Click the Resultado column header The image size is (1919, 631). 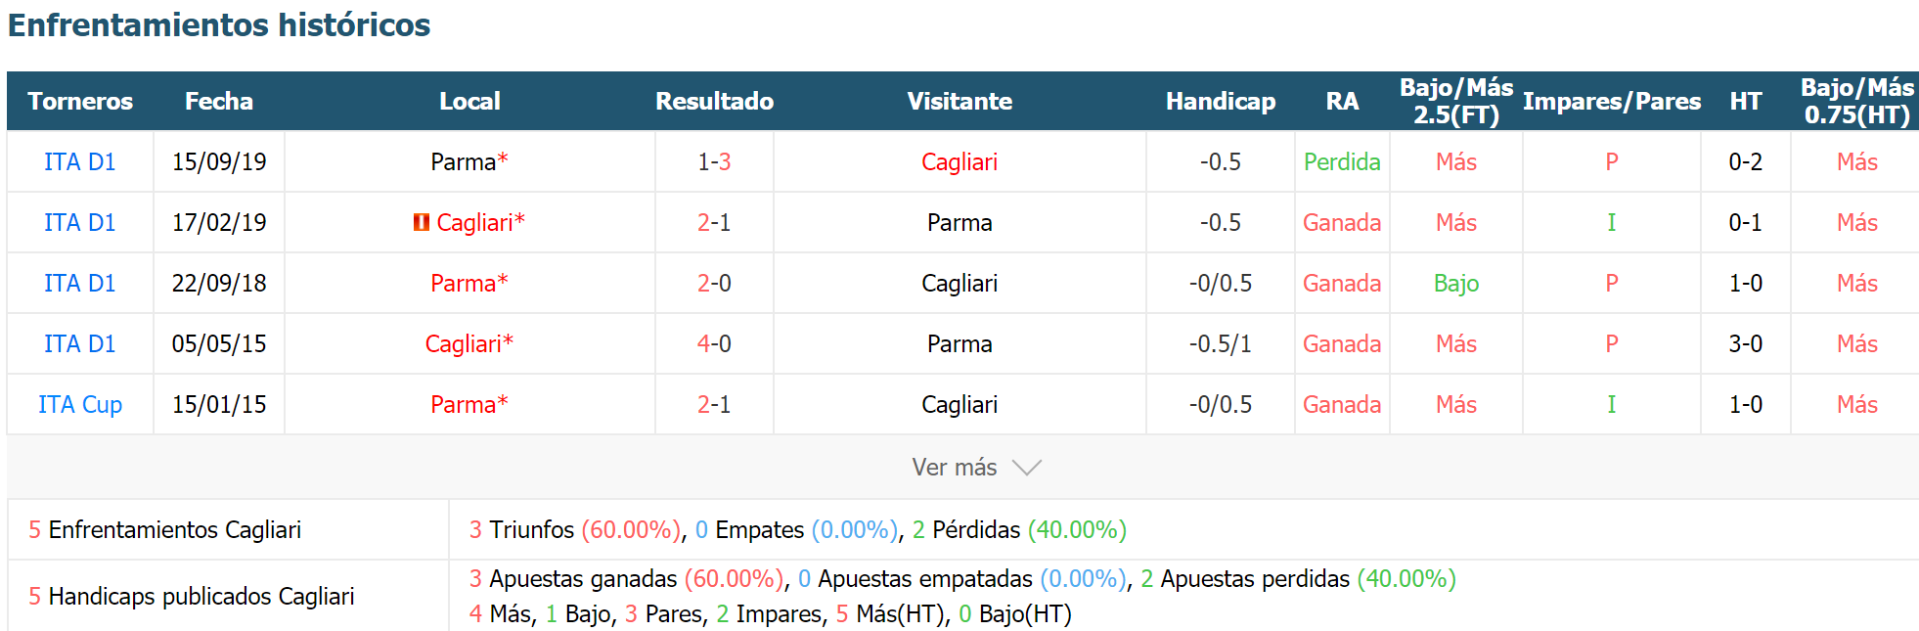point(714,101)
